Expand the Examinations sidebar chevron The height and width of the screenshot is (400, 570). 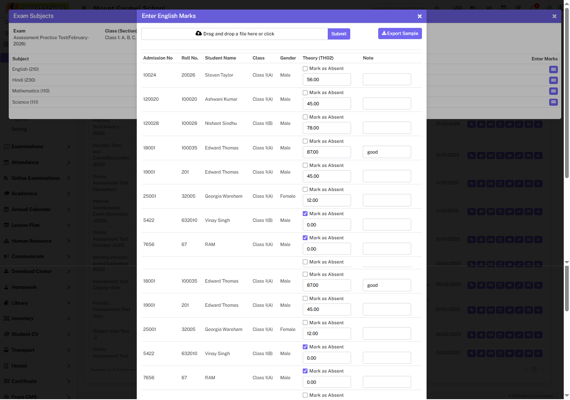coord(69,147)
